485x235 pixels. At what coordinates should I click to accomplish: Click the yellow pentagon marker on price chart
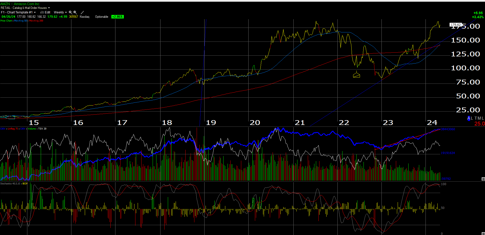click(356, 75)
